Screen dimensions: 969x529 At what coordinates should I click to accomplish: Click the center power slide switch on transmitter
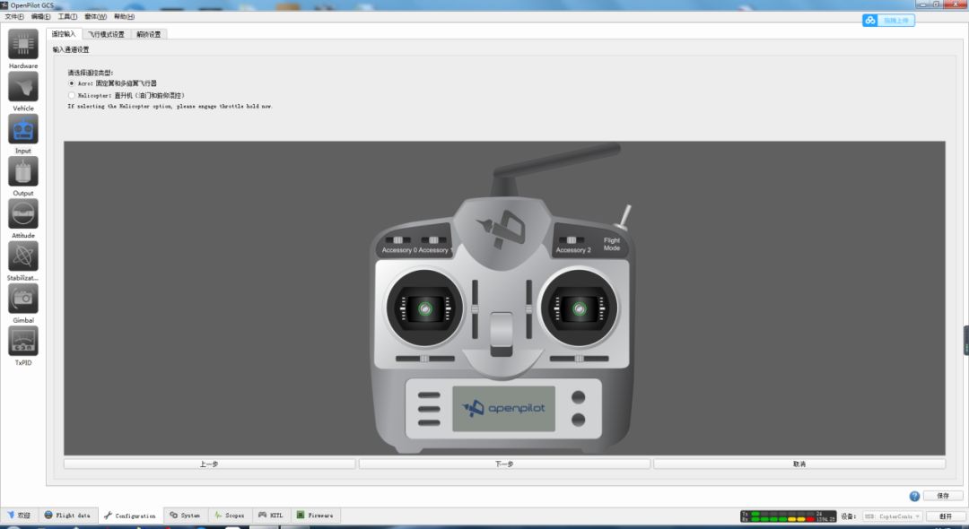pyautogui.click(x=502, y=334)
